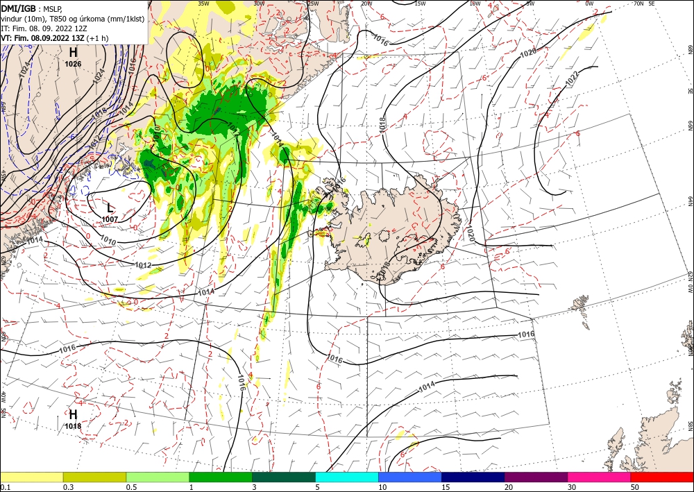Click the yellow 0.1–0.3 mm legend swatch

coord(31,477)
